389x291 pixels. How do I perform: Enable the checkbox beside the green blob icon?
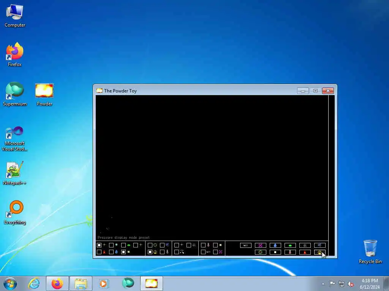click(x=123, y=245)
